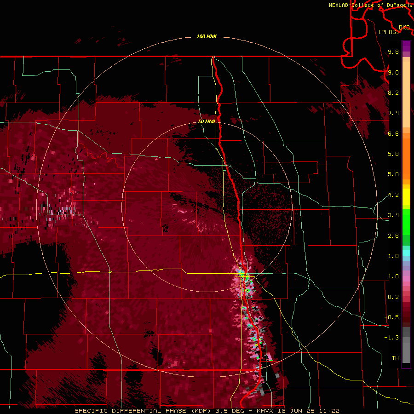Pick the yellow band of the color scale
414x414 pixels.
coord(406,197)
